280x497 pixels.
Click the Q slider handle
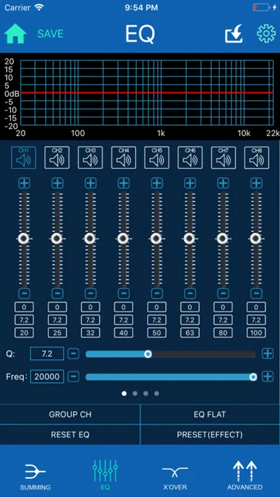pos(148,354)
